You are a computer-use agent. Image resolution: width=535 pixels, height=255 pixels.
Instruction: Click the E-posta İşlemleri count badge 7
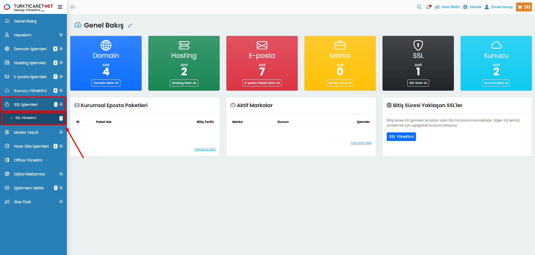click(55, 77)
